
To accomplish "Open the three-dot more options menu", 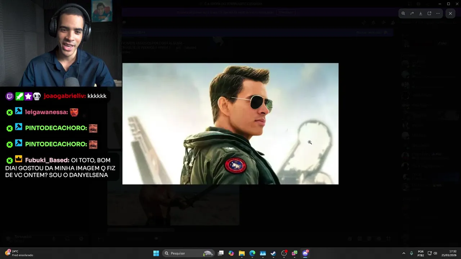I will (438, 13).
